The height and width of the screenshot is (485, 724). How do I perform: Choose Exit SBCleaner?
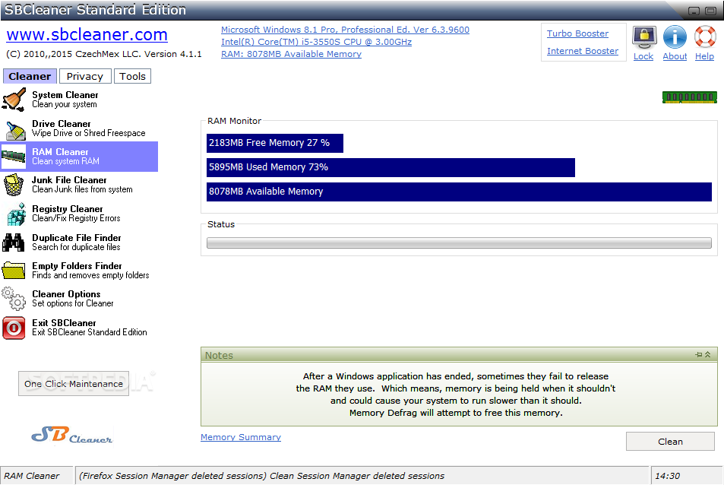pos(80,328)
